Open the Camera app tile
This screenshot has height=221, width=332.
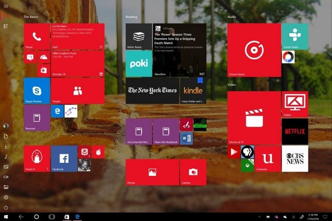[x=193, y=172]
